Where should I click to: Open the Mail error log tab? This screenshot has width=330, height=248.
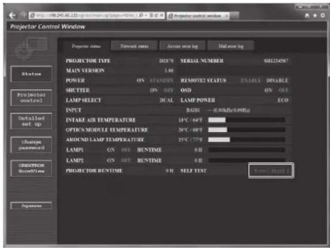point(231,46)
